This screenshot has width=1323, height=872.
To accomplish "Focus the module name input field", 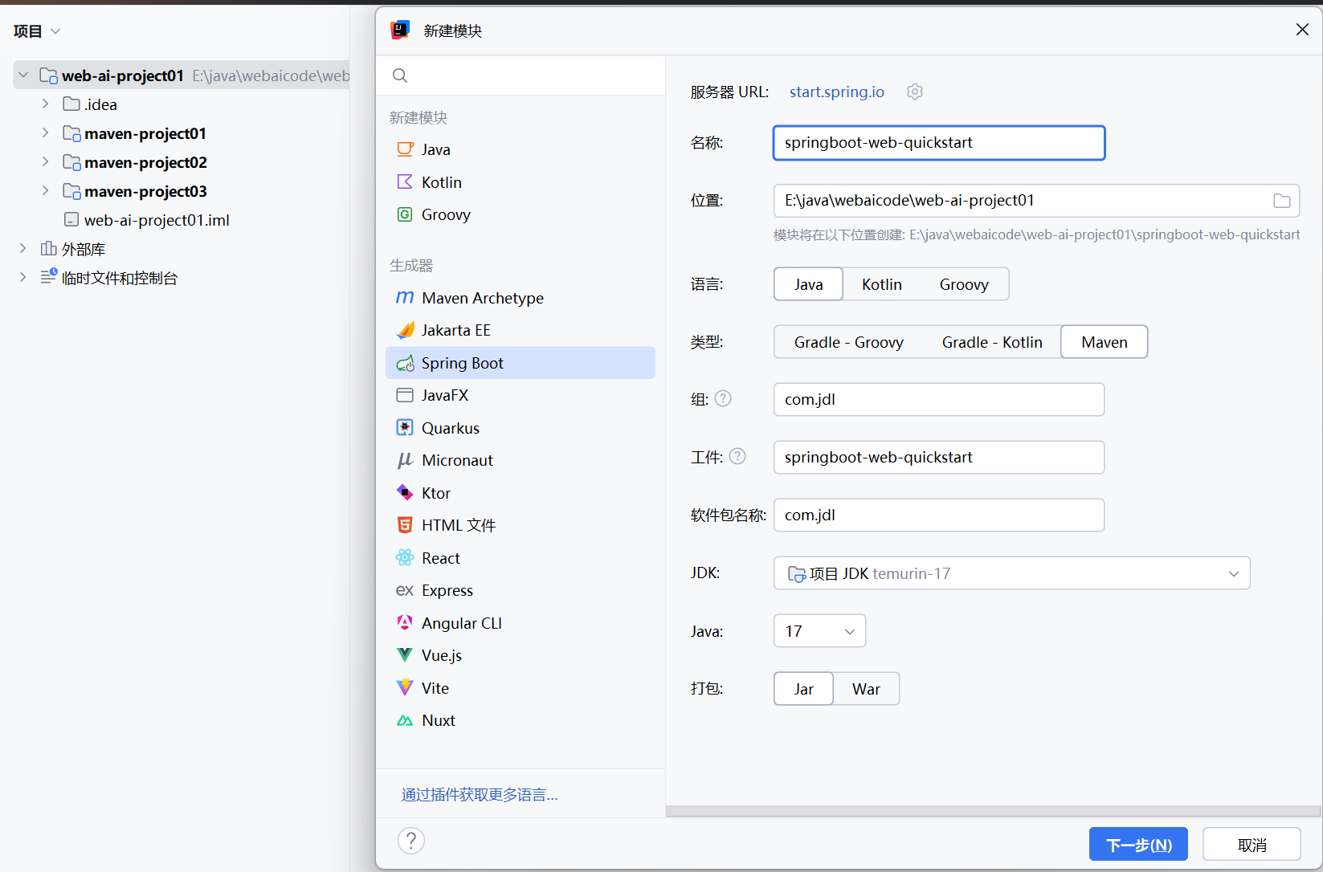I will tap(939, 143).
